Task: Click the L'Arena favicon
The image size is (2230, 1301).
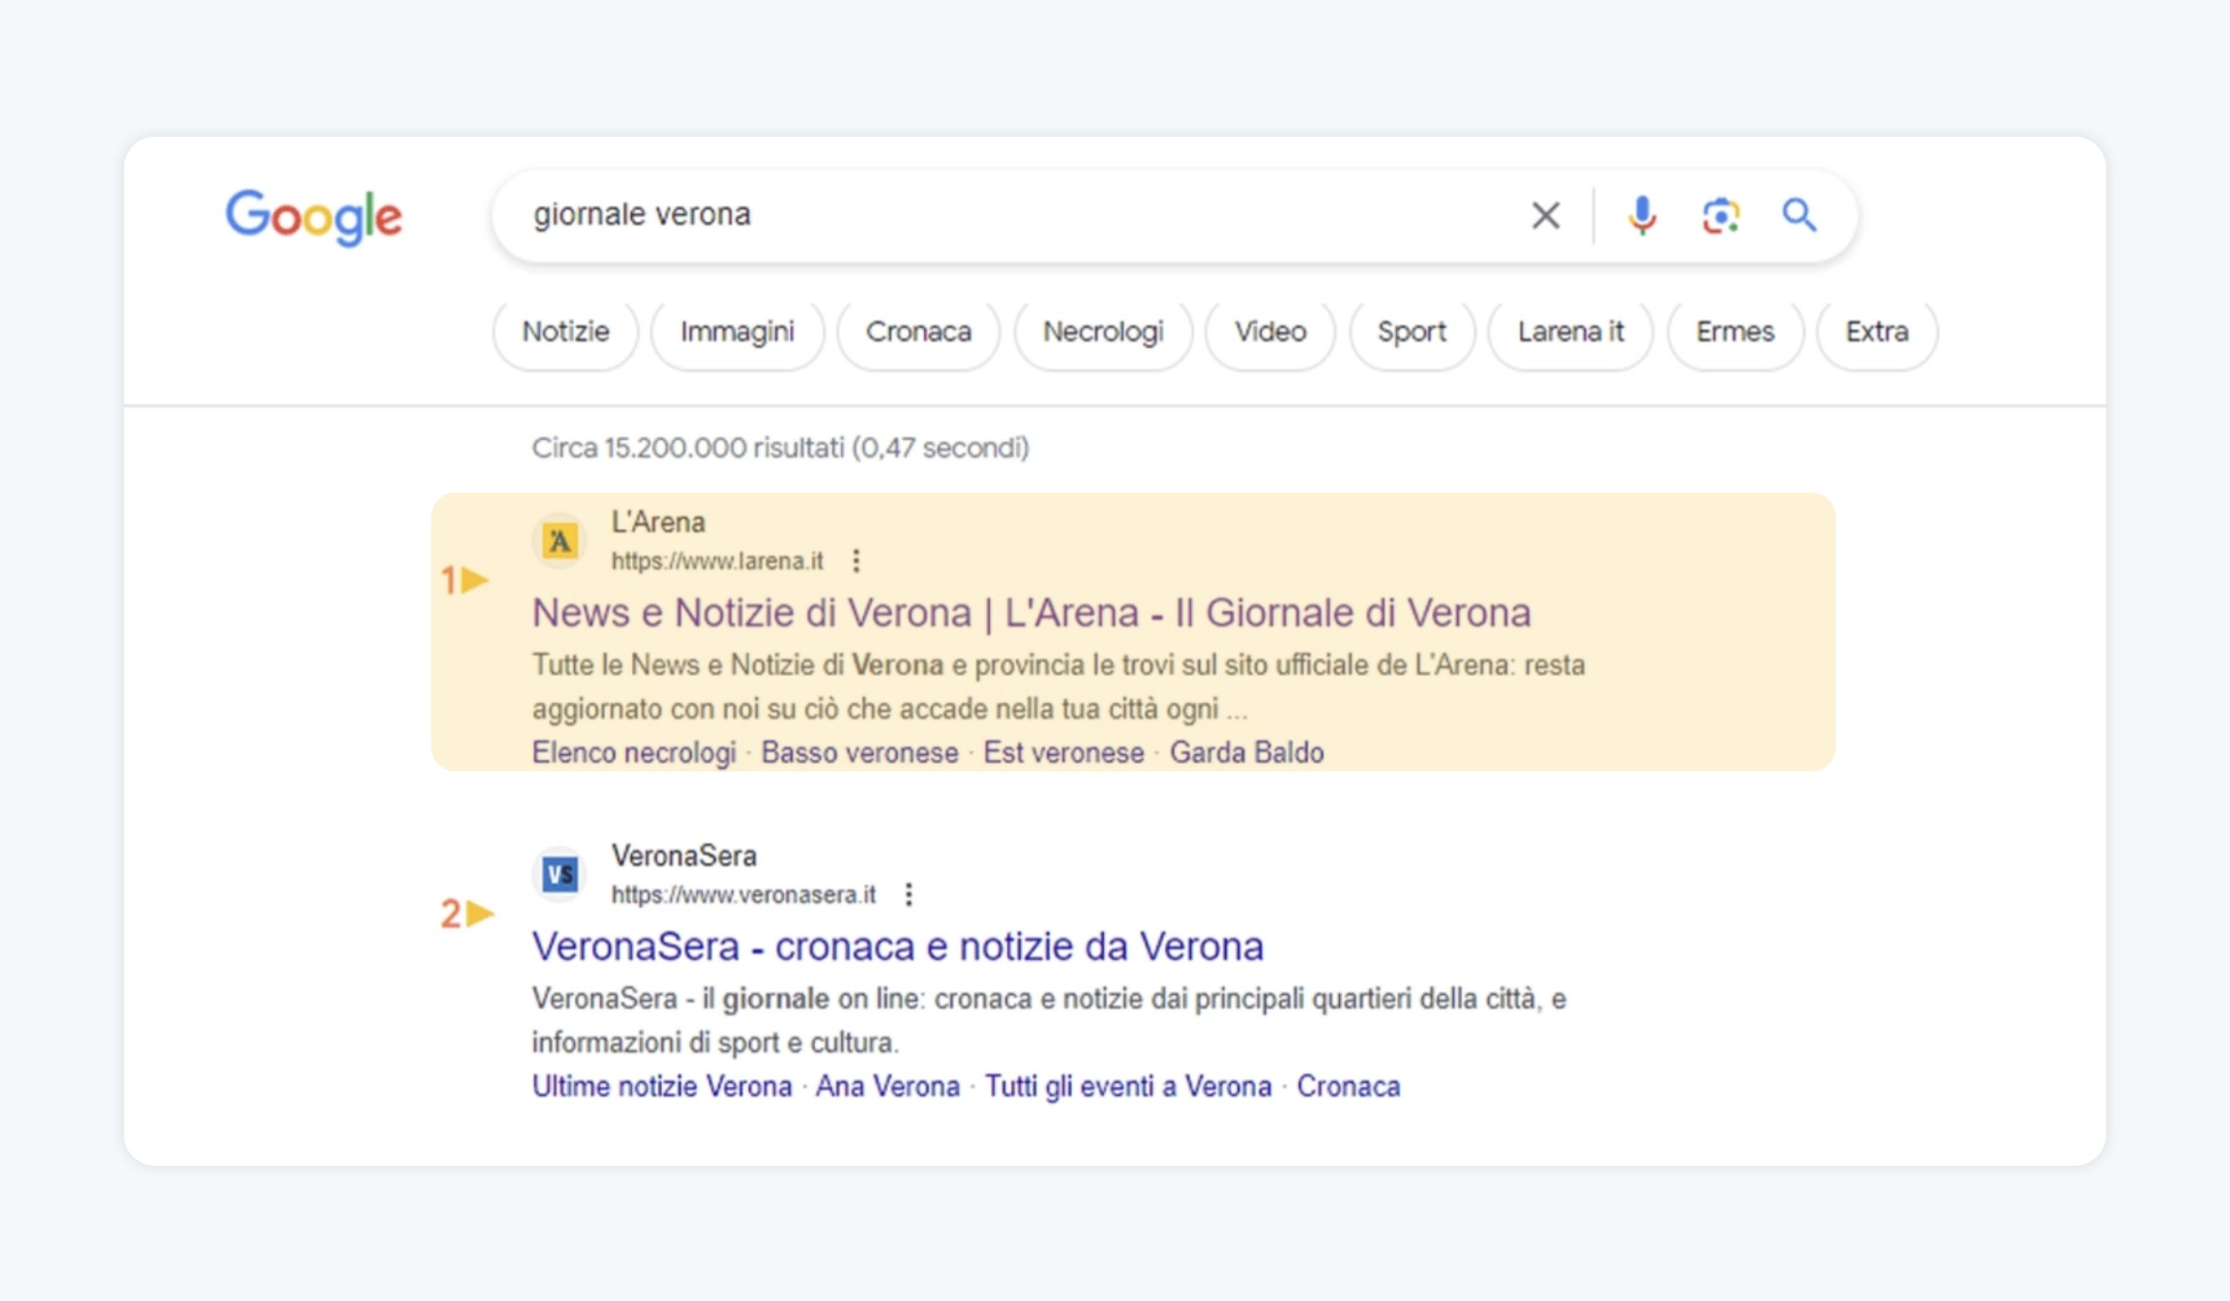Action: (x=559, y=541)
